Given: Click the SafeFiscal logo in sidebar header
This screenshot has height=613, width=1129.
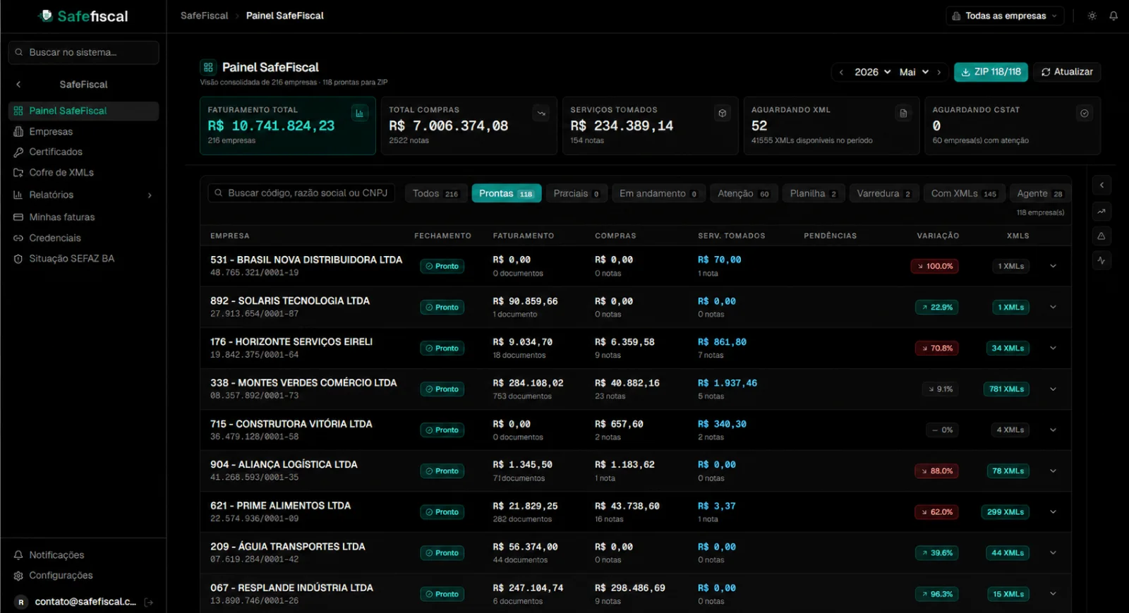Looking at the screenshot, I should [x=83, y=16].
